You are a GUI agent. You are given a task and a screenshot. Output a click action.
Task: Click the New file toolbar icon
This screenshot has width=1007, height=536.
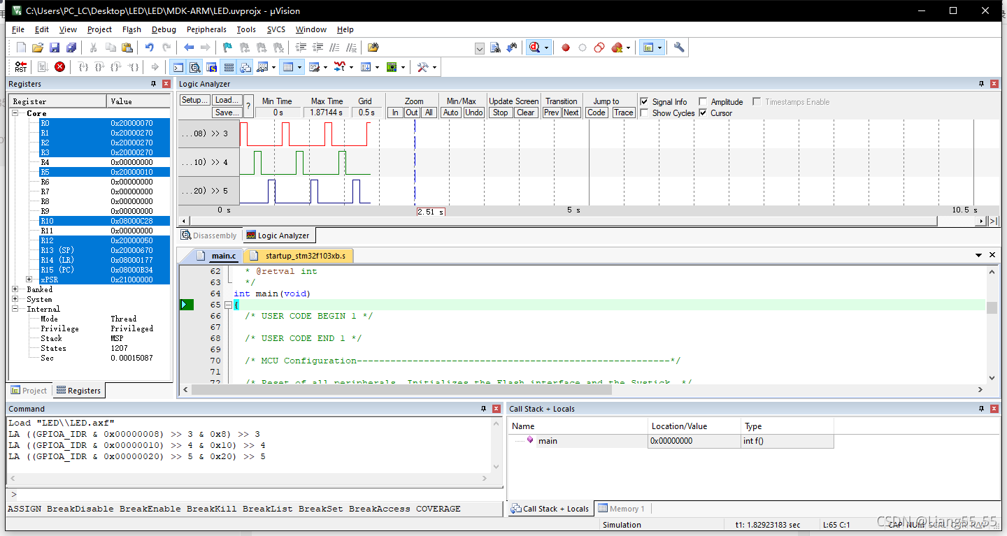tap(21, 48)
